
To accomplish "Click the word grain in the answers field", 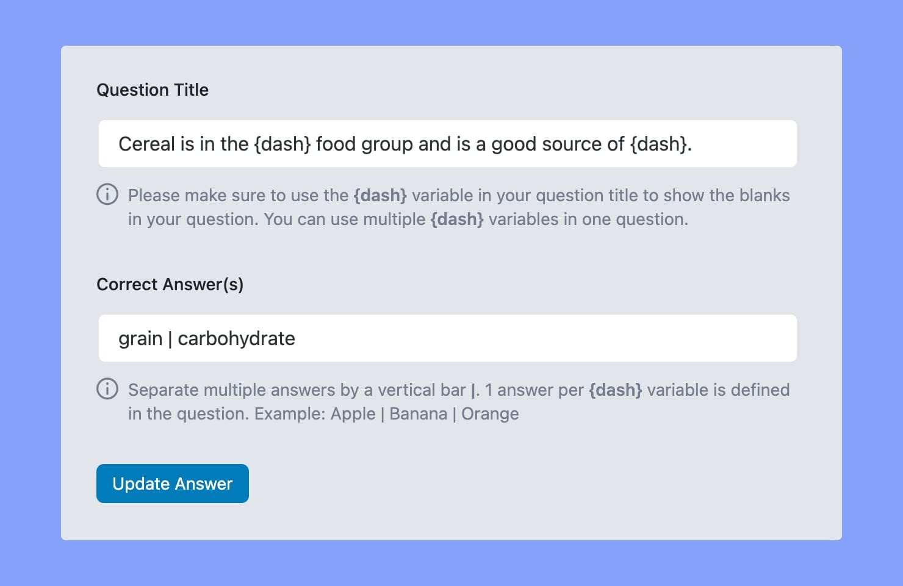I will (x=140, y=338).
